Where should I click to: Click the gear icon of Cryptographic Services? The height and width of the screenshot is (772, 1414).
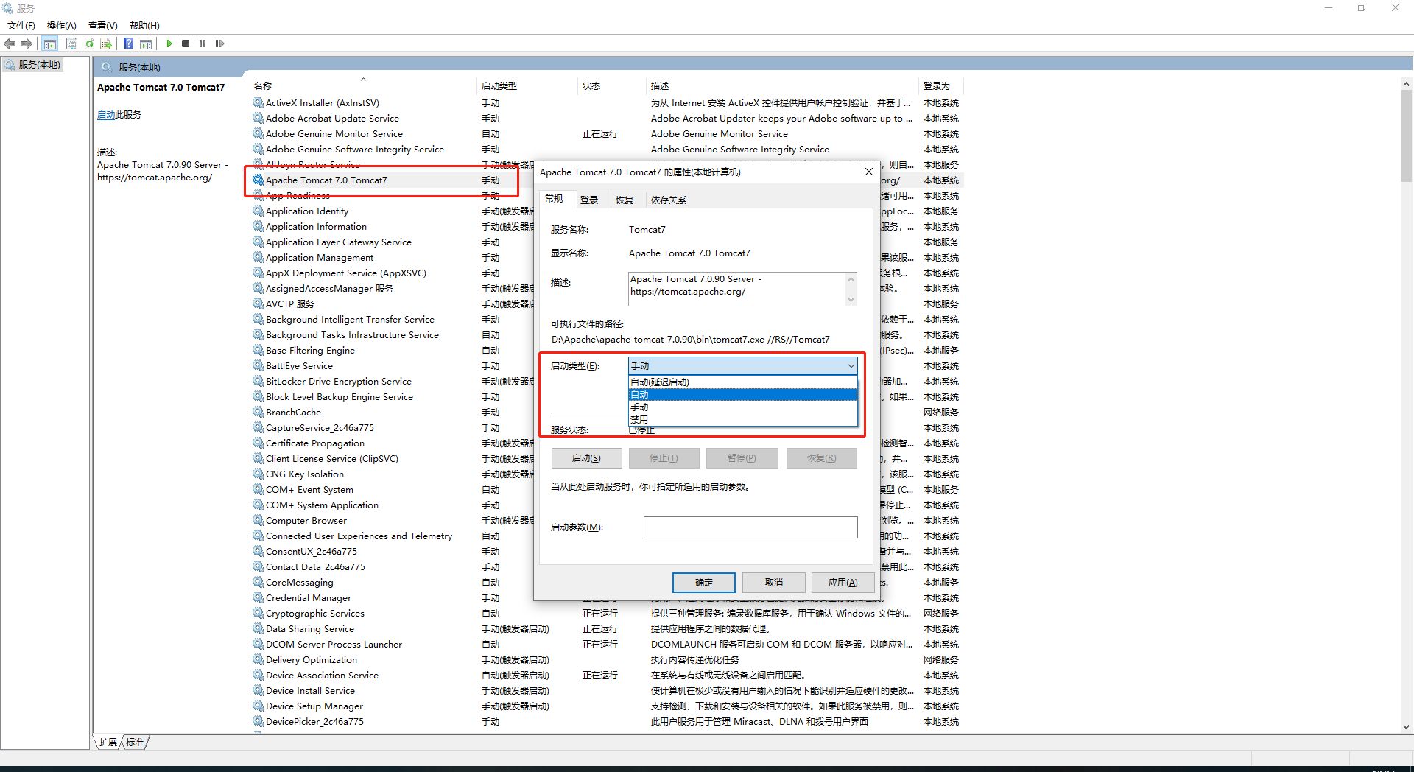(258, 613)
